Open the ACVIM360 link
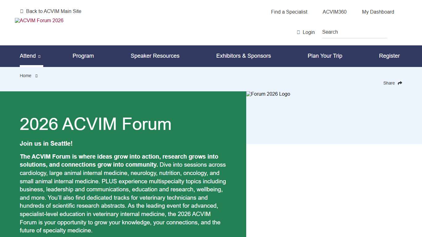The height and width of the screenshot is (237, 422). click(335, 12)
